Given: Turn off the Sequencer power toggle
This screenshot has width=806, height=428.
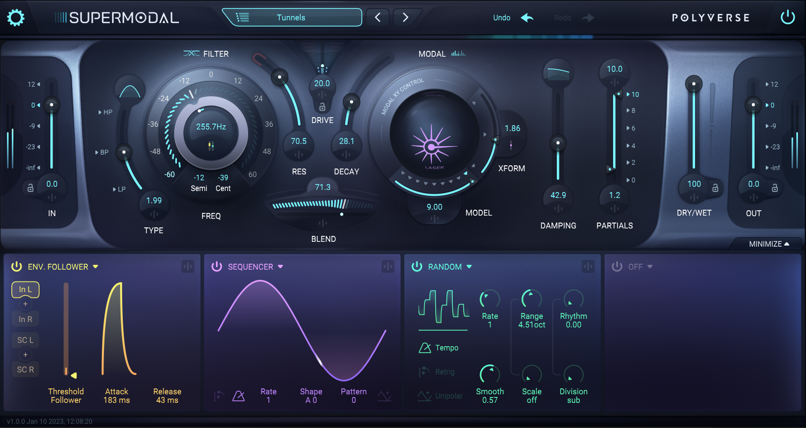Looking at the screenshot, I should point(217,266).
